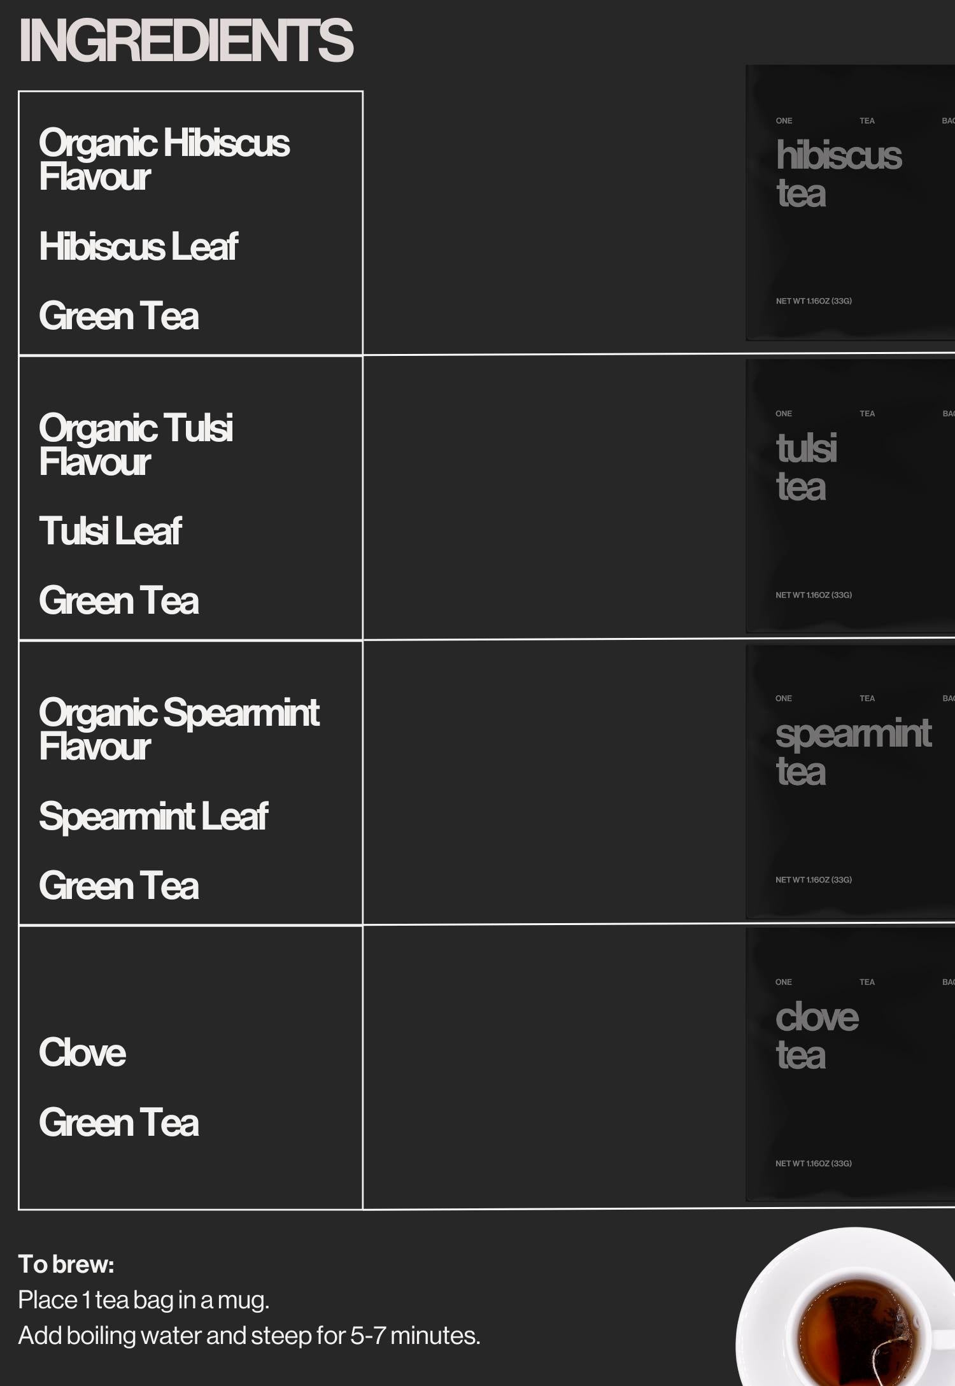The width and height of the screenshot is (955, 1386).
Task: Open the clove tea package image
Action: pos(850,1064)
